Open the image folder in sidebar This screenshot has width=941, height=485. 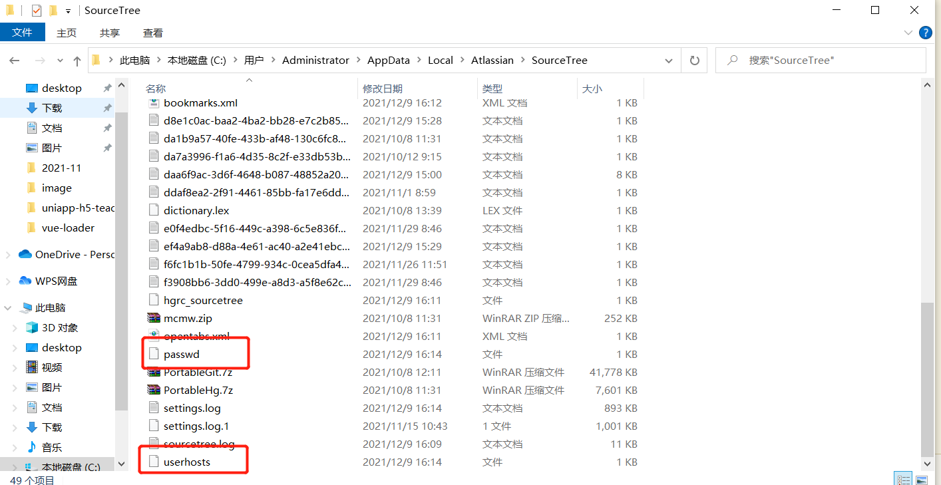click(x=57, y=188)
